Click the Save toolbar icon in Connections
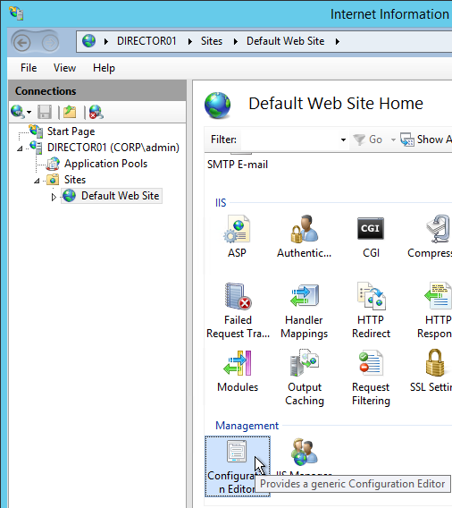The height and width of the screenshot is (508, 452). point(45,112)
